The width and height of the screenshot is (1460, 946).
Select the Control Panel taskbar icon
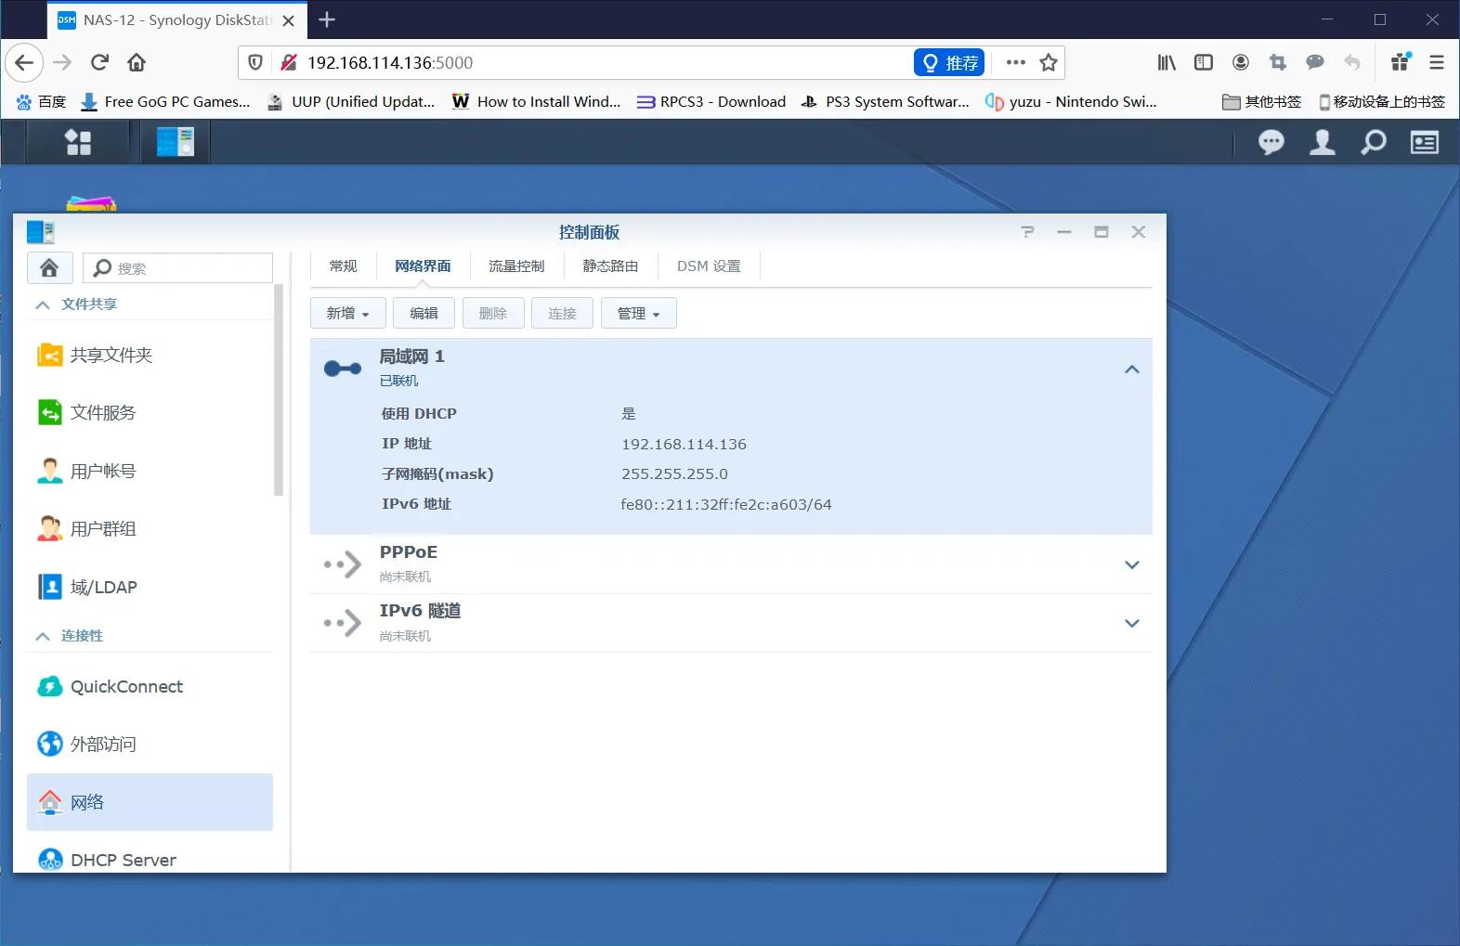click(x=176, y=142)
